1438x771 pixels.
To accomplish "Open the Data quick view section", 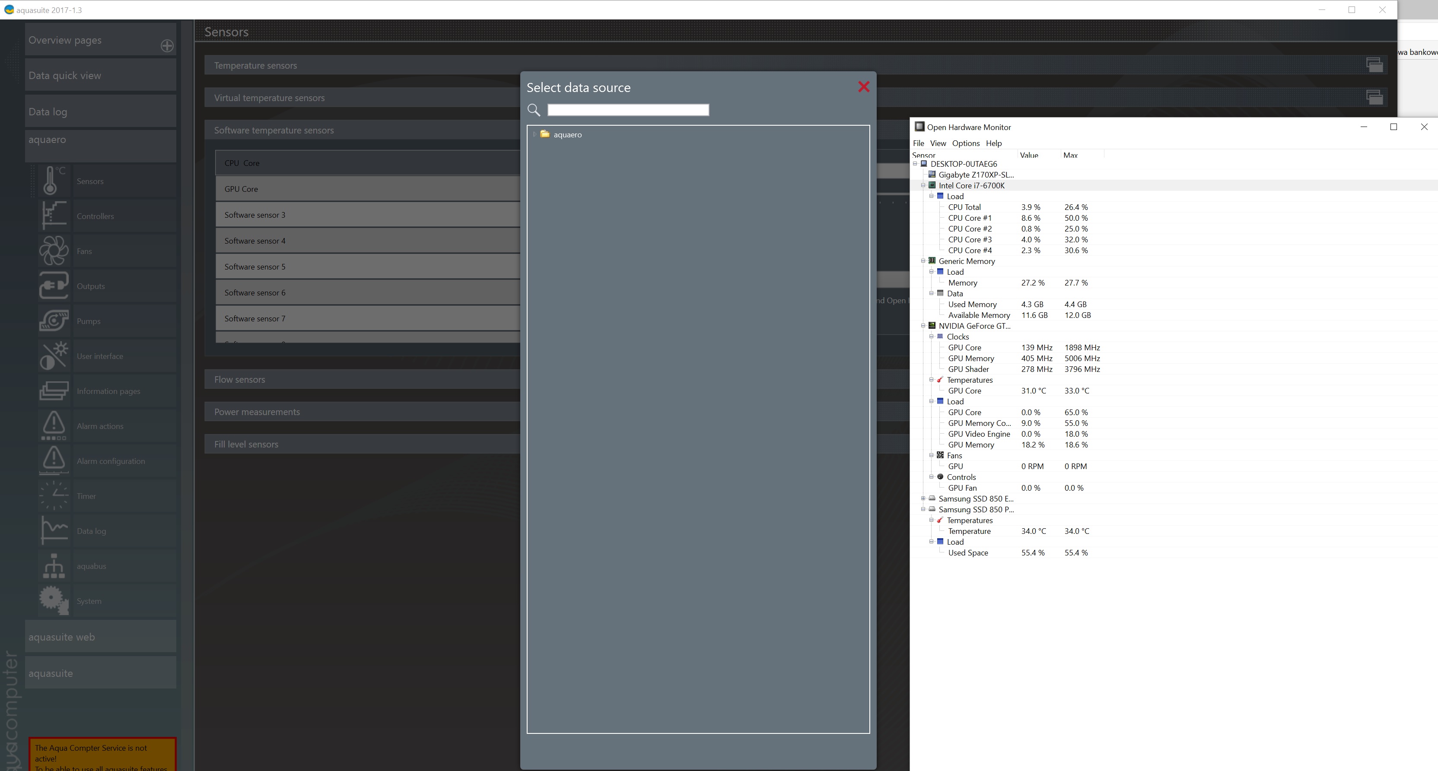I will 101,75.
